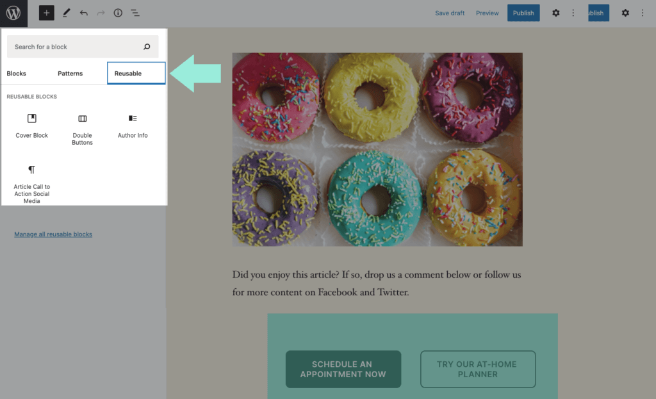The image size is (656, 399).
Task: Click the search magnifier icon
Action: (x=147, y=47)
